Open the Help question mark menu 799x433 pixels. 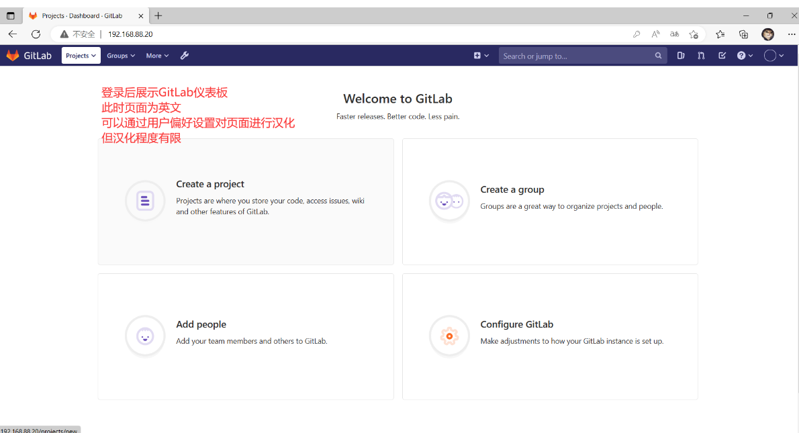[x=745, y=56]
